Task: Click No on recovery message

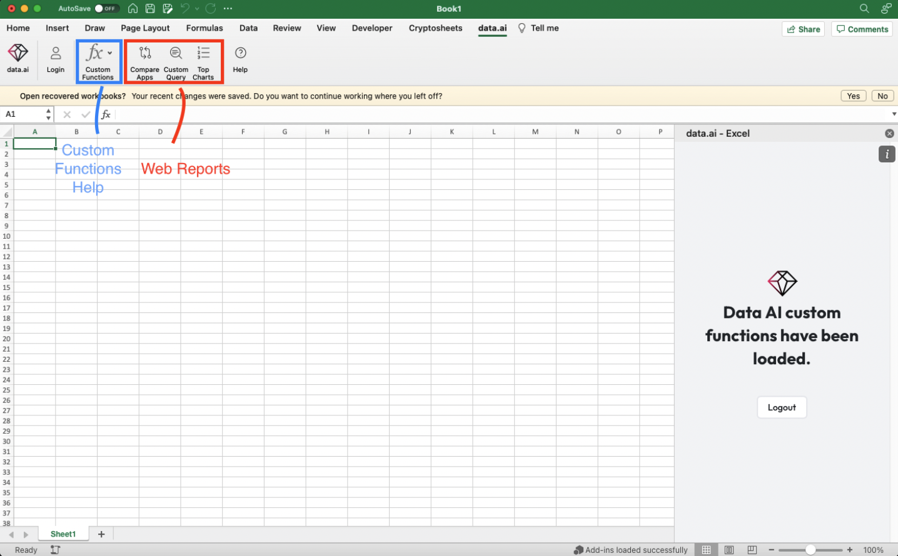Action: [882, 96]
